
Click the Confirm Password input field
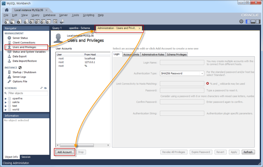pos(182,102)
